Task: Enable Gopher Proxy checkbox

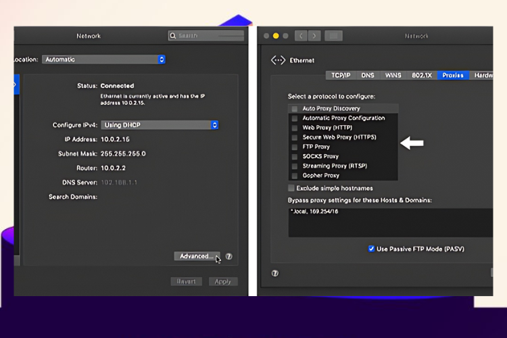Action: (295, 176)
